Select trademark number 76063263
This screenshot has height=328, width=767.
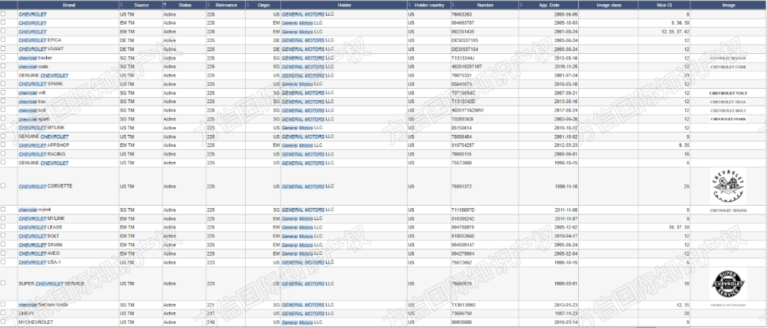[x=462, y=15]
